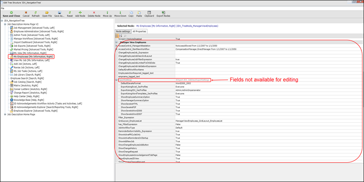Screen dimensions: 364x182
Task: Click the Delete Node red X icon
Action: click(x=94, y=13)
